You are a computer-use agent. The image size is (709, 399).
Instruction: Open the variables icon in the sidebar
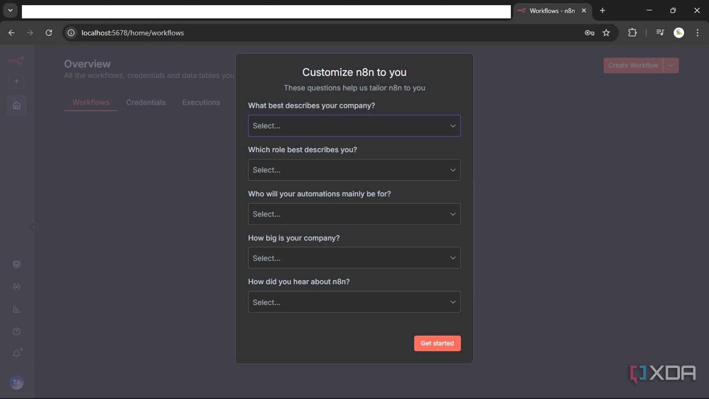16,287
